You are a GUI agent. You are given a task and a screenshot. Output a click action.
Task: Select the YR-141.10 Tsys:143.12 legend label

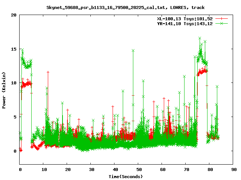click(x=185, y=24)
